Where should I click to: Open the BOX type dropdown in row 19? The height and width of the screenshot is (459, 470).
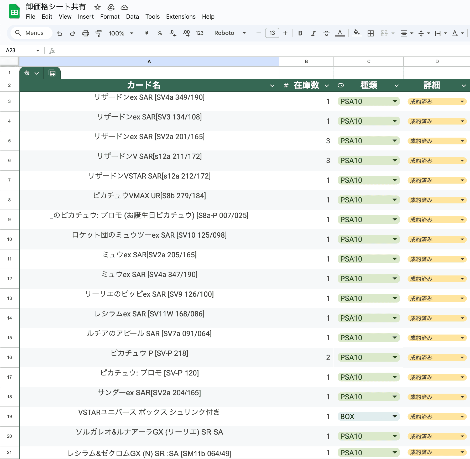pos(394,416)
